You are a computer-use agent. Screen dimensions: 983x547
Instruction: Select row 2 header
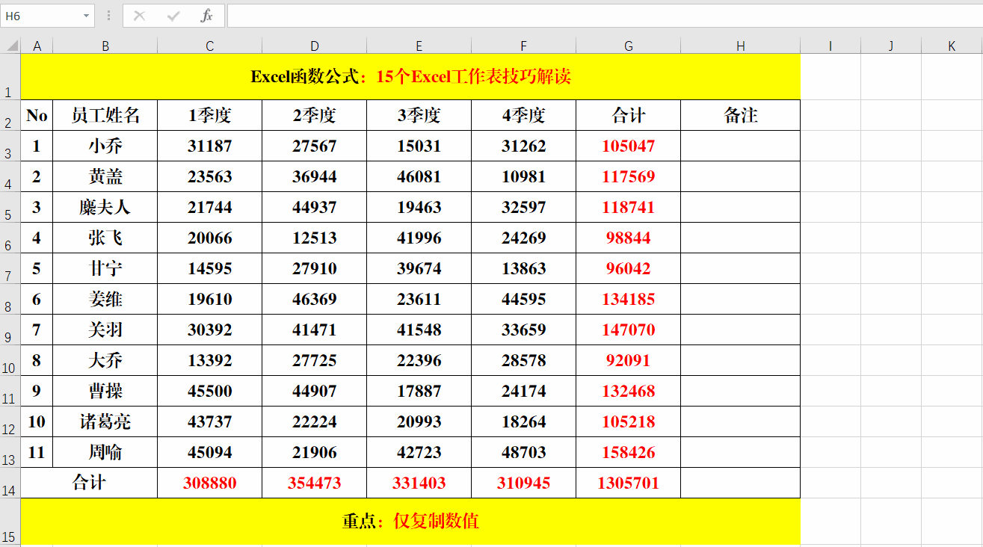click(x=10, y=116)
